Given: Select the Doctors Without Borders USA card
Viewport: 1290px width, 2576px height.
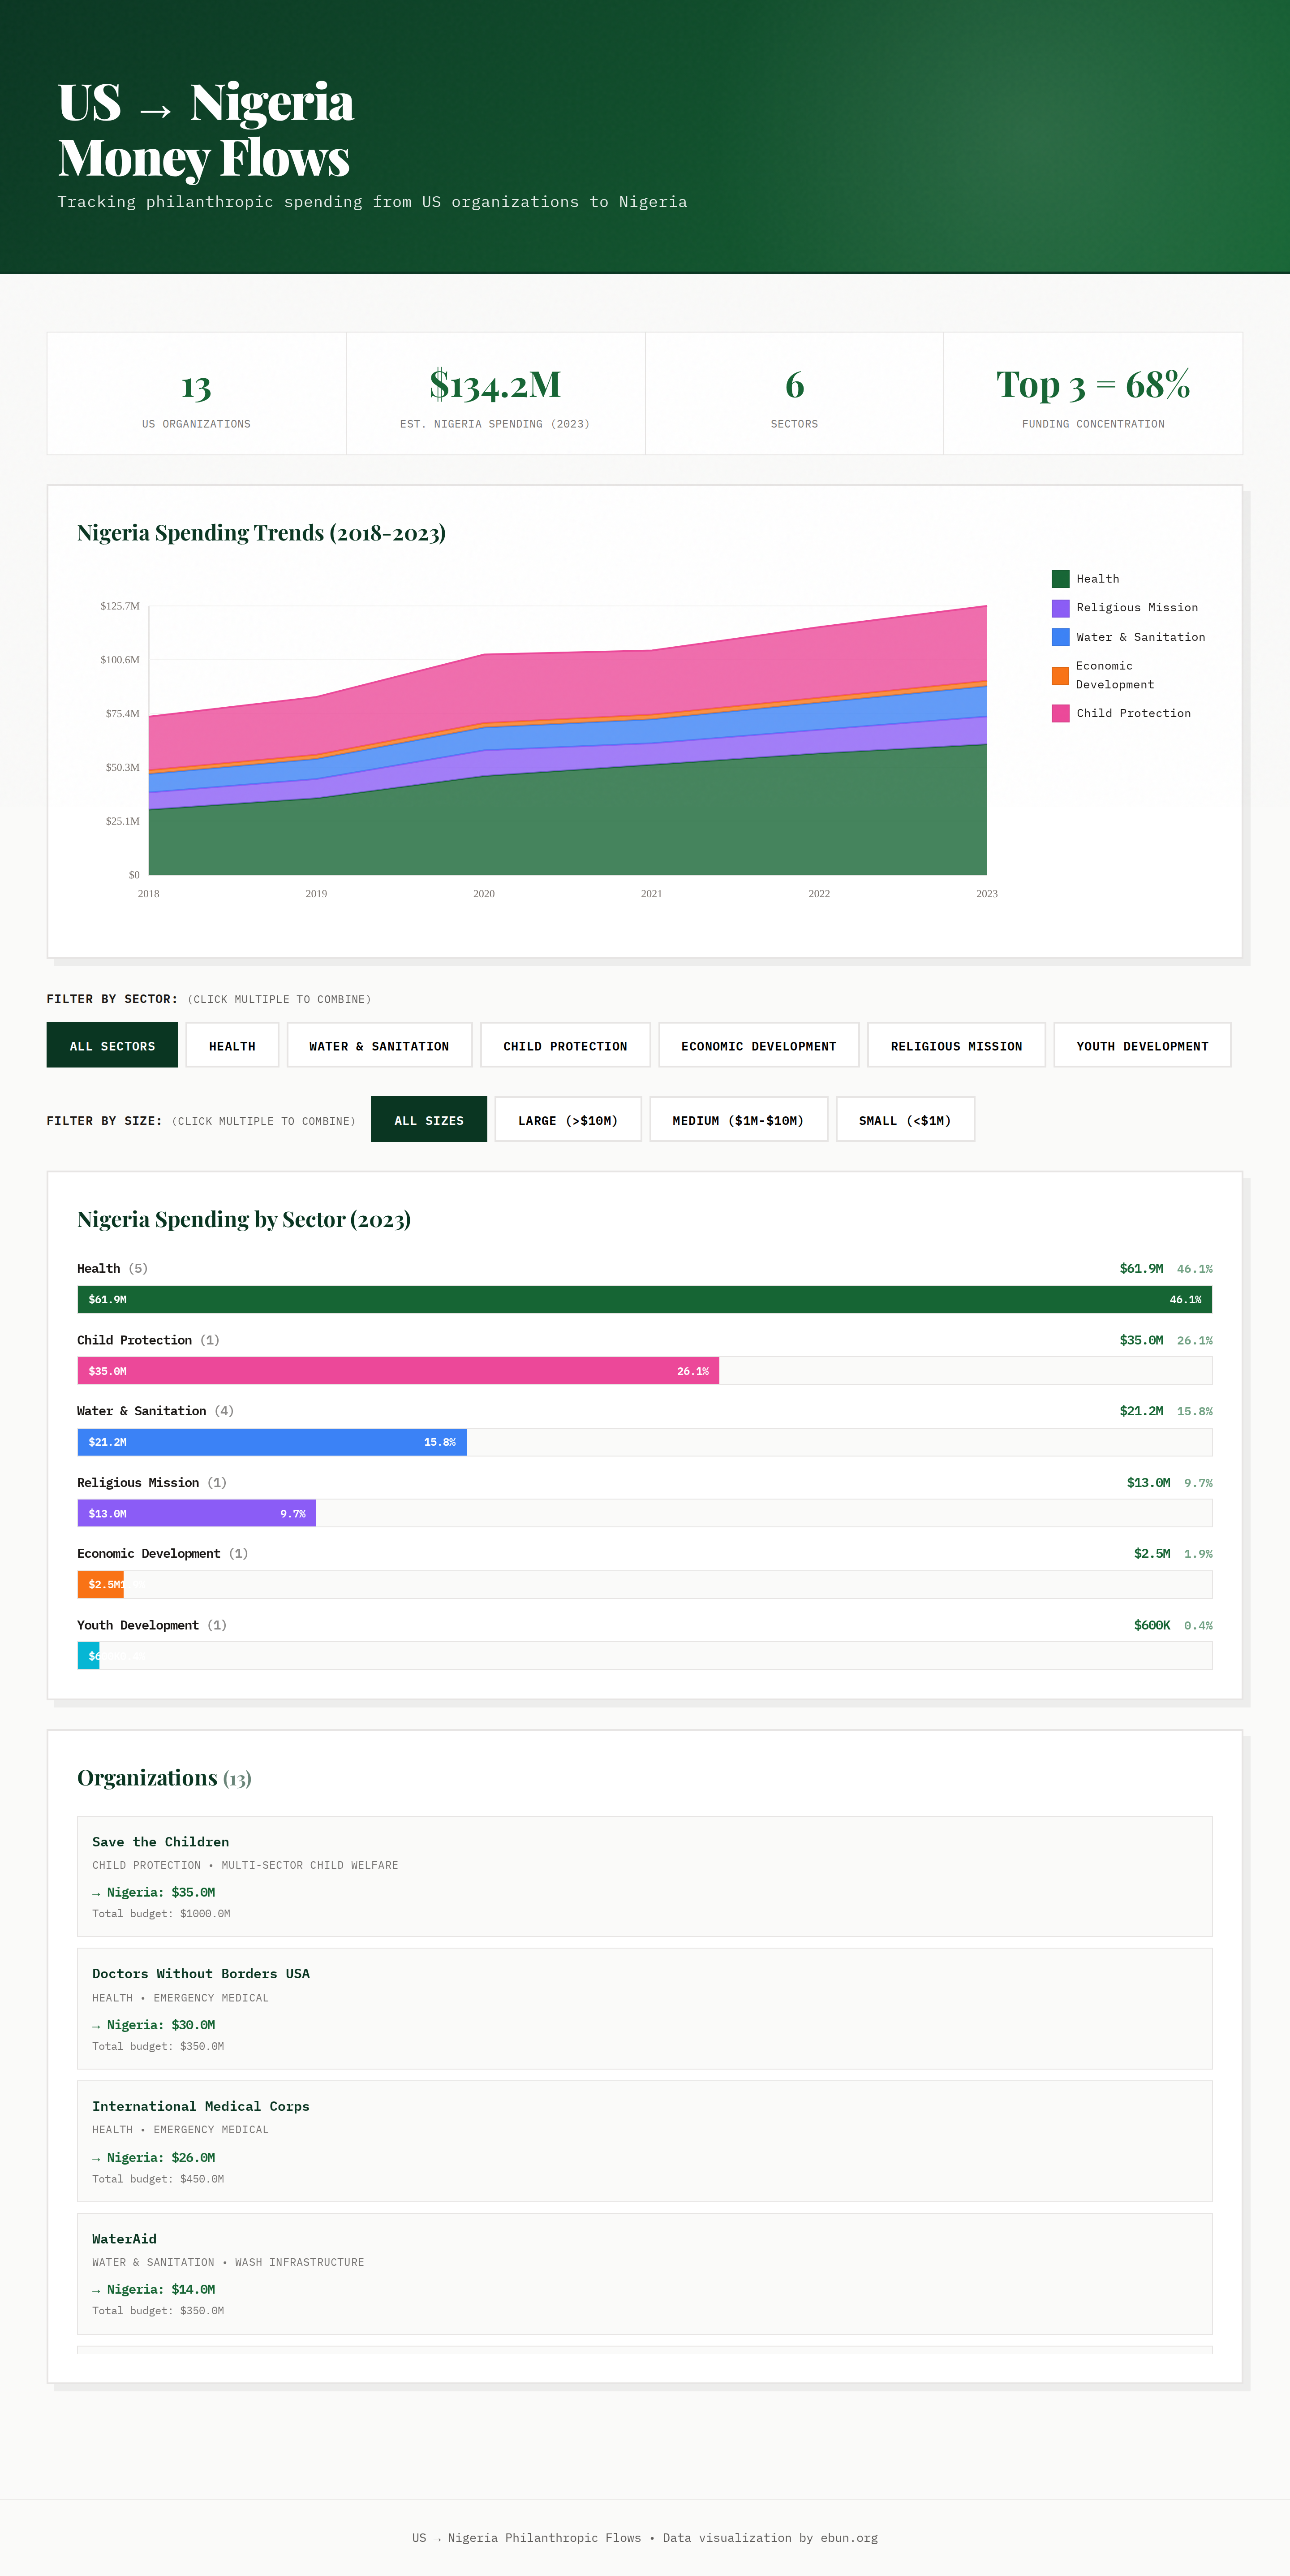Looking at the screenshot, I should [645, 2009].
